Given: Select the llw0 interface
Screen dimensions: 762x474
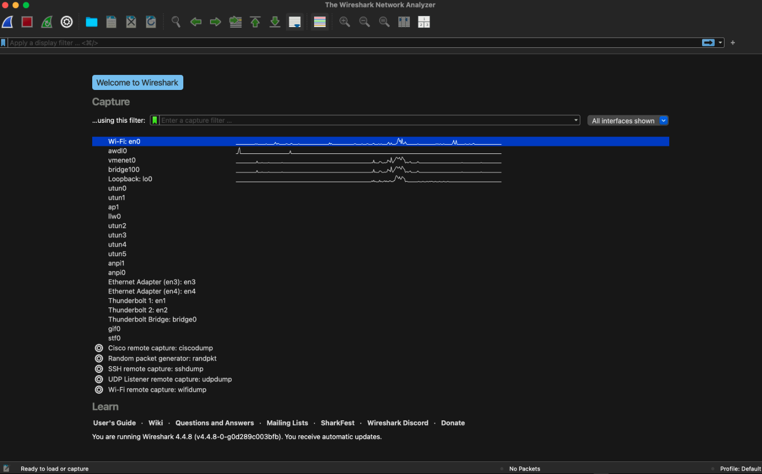Looking at the screenshot, I should tap(380, 216).
